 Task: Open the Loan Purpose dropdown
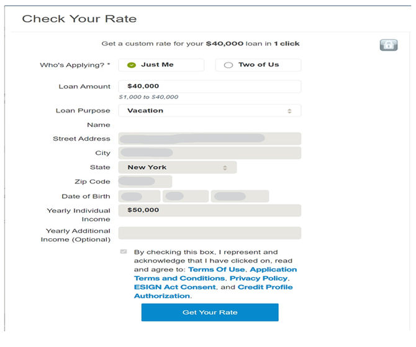(209, 111)
